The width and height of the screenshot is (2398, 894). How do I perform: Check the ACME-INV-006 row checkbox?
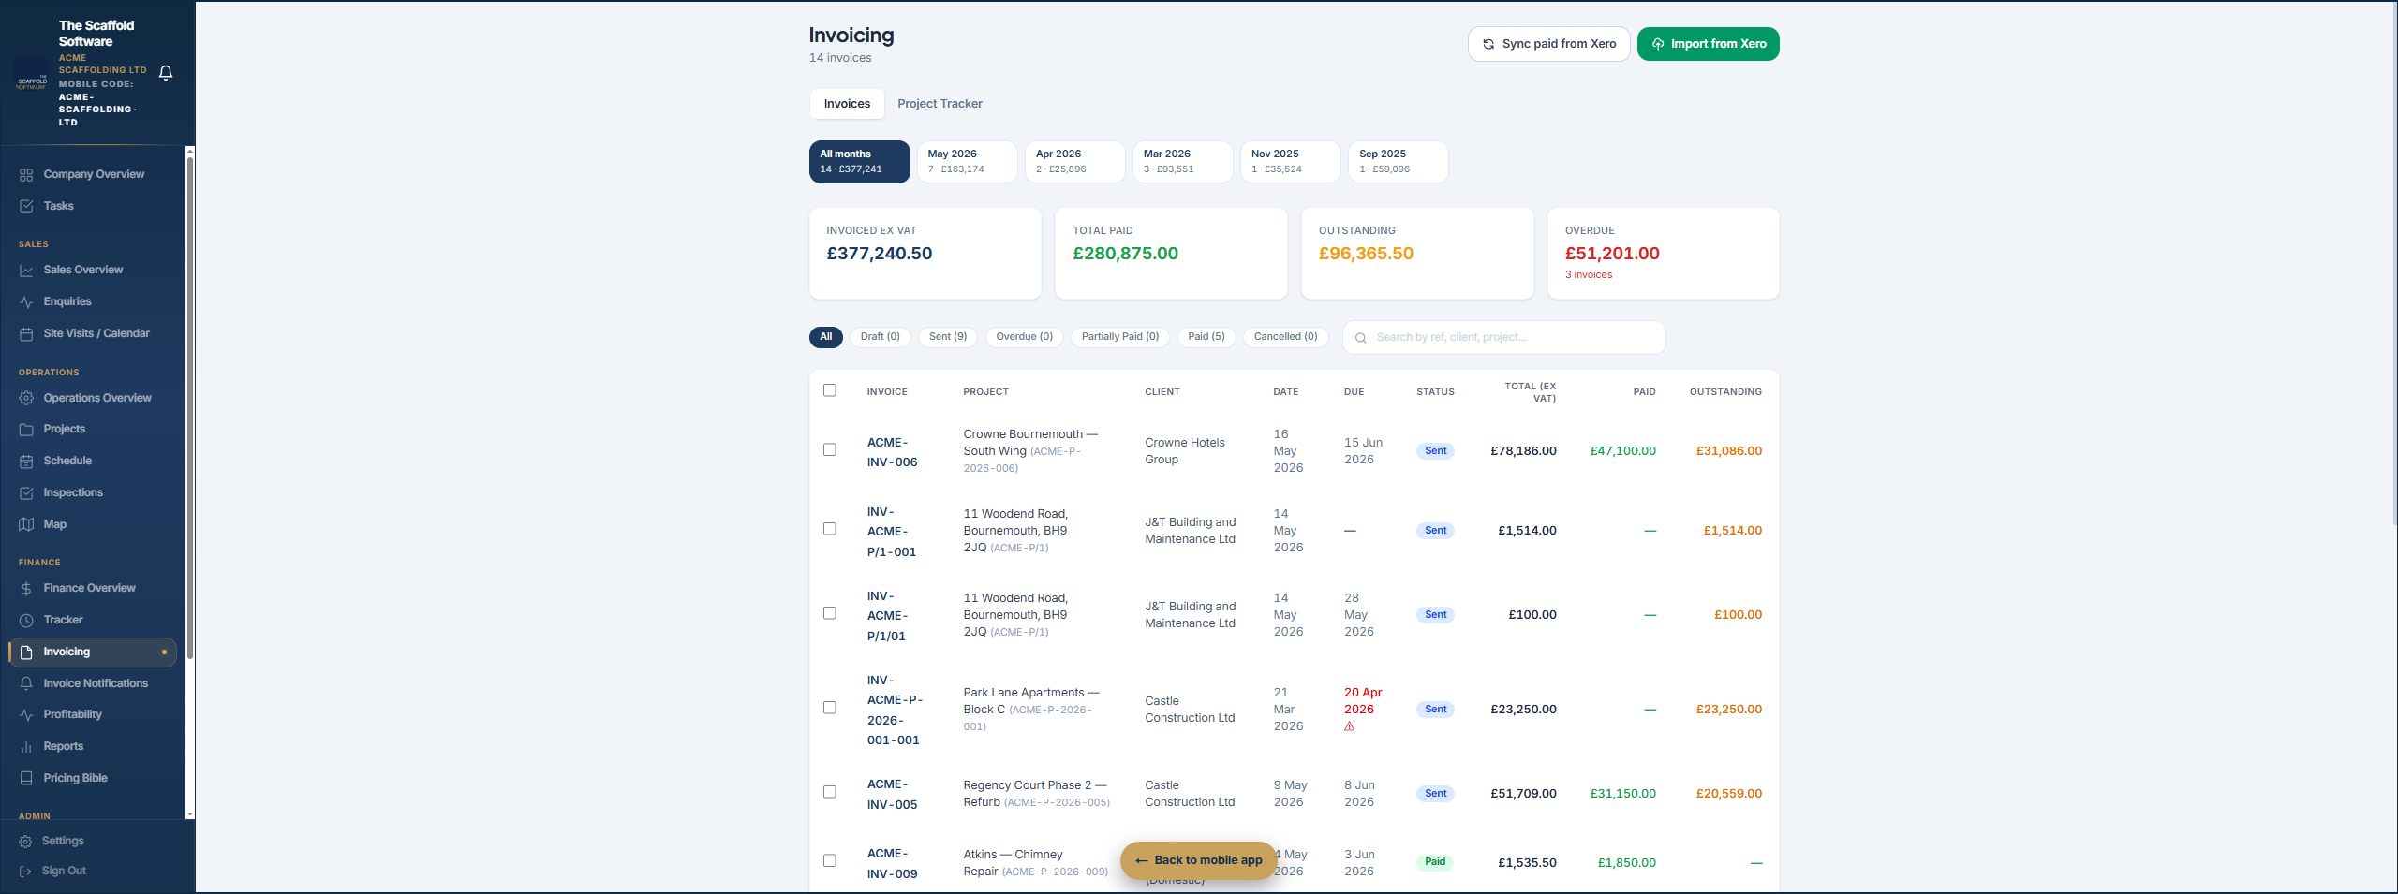click(830, 450)
